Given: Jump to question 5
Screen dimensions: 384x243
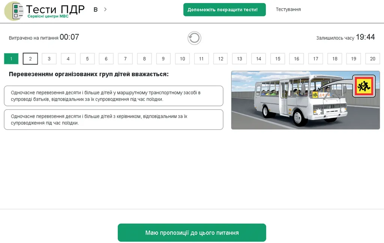Looking at the screenshot, I should tap(87, 59).
